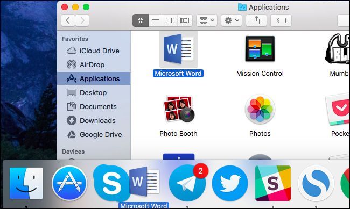Image resolution: width=350 pixels, height=209 pixels.
Task: Switch Finder to column view
Action: click(170, 20)
